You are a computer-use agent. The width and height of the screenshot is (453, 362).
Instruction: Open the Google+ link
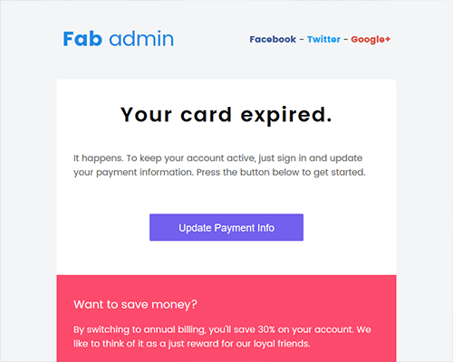(371, 39)
